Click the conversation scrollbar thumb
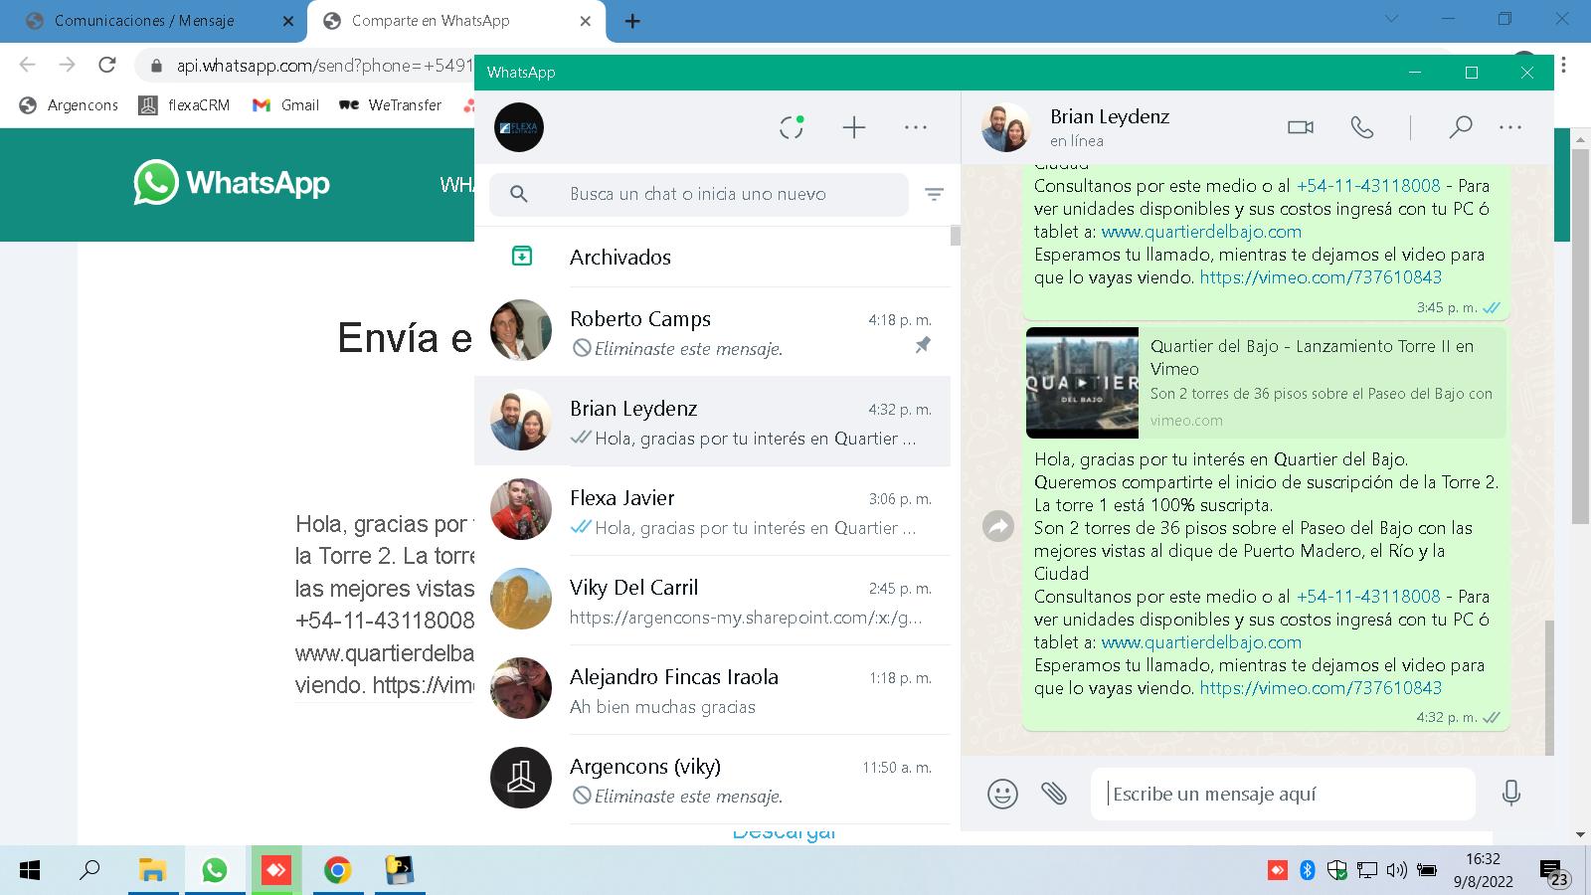 [1548, 686]
